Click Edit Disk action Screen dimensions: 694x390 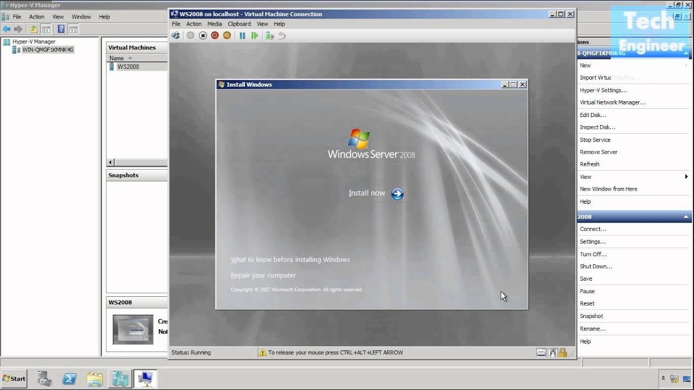pyautogui.click(x=593, y=115)
